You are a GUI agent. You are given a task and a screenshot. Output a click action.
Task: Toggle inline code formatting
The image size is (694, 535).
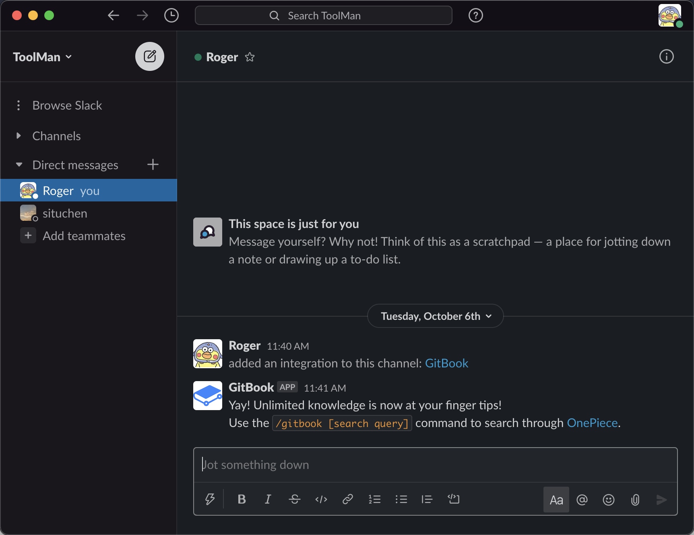click(321, 500)
